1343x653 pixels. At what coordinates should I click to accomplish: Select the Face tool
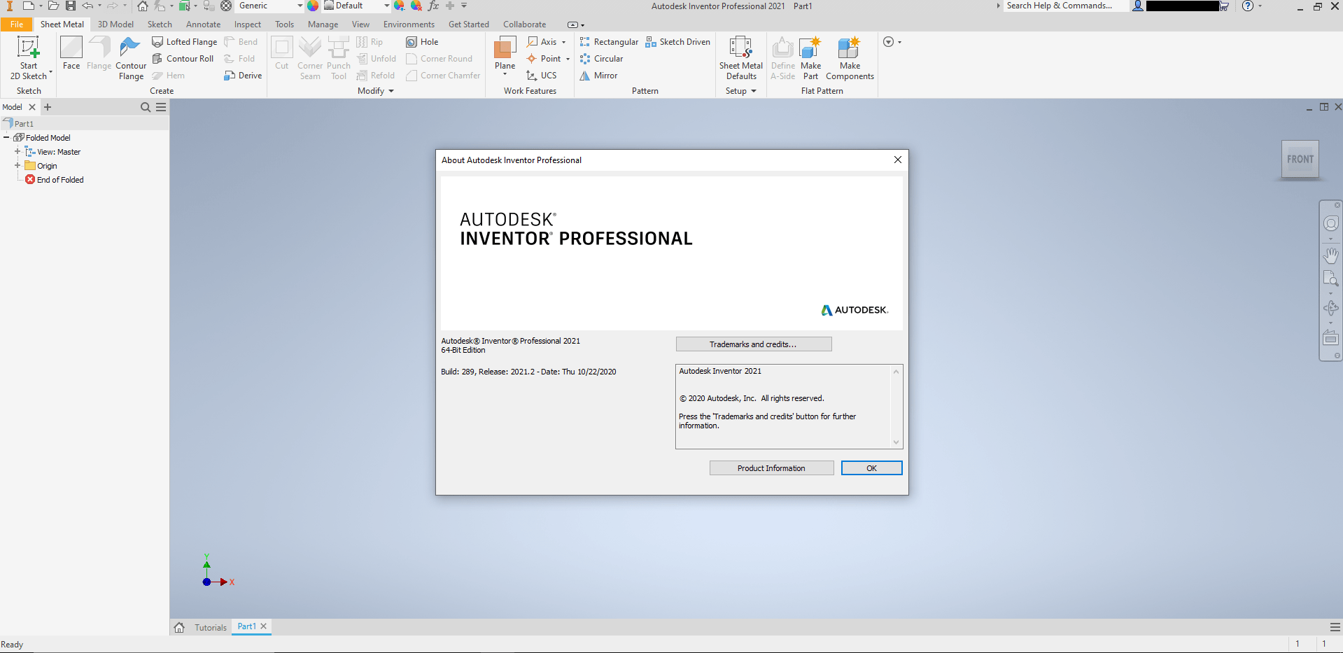coord(71,53)
